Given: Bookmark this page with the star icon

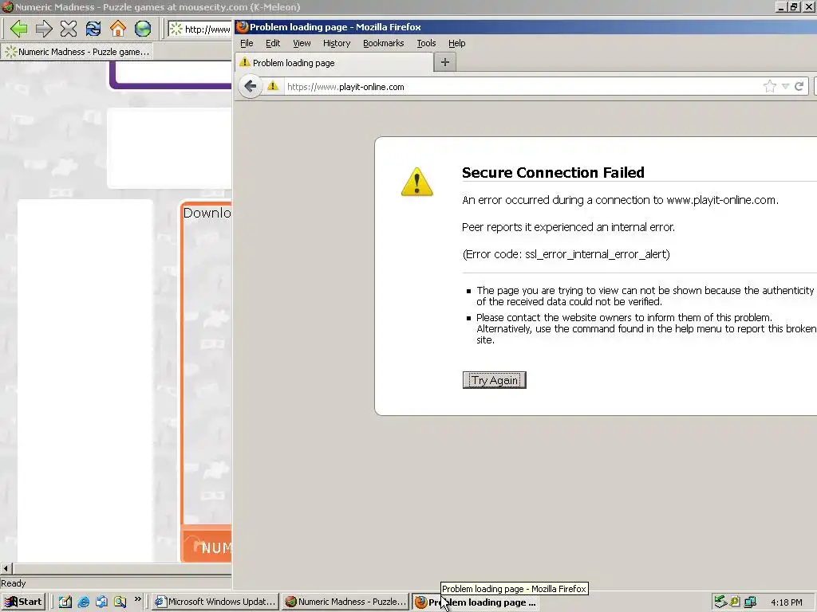Looking at the screenshot, I should tap(769, 86).
